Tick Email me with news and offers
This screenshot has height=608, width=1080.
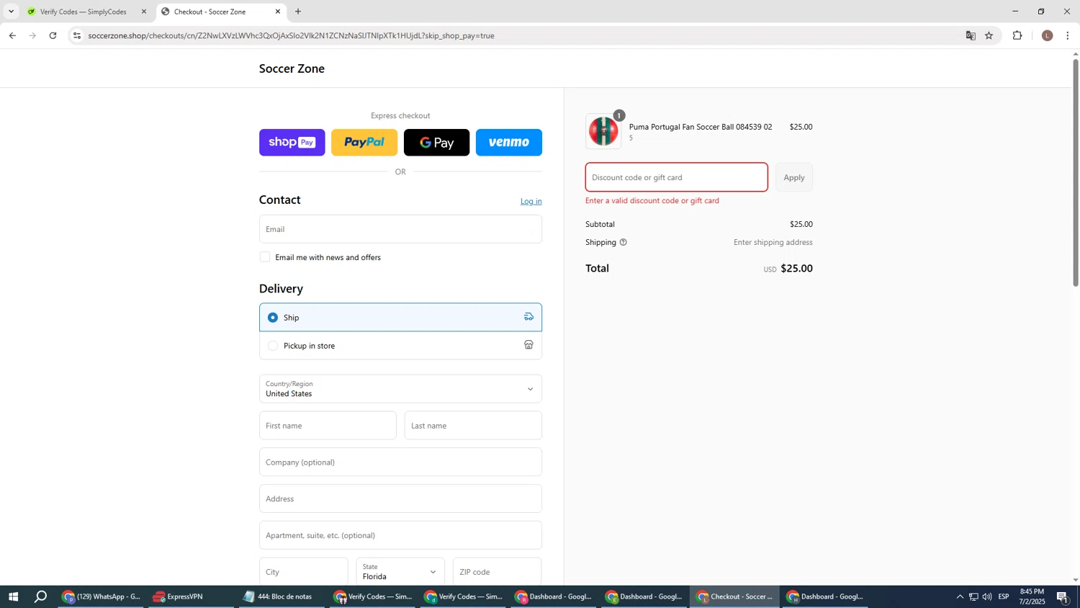(x=265, y=257)
